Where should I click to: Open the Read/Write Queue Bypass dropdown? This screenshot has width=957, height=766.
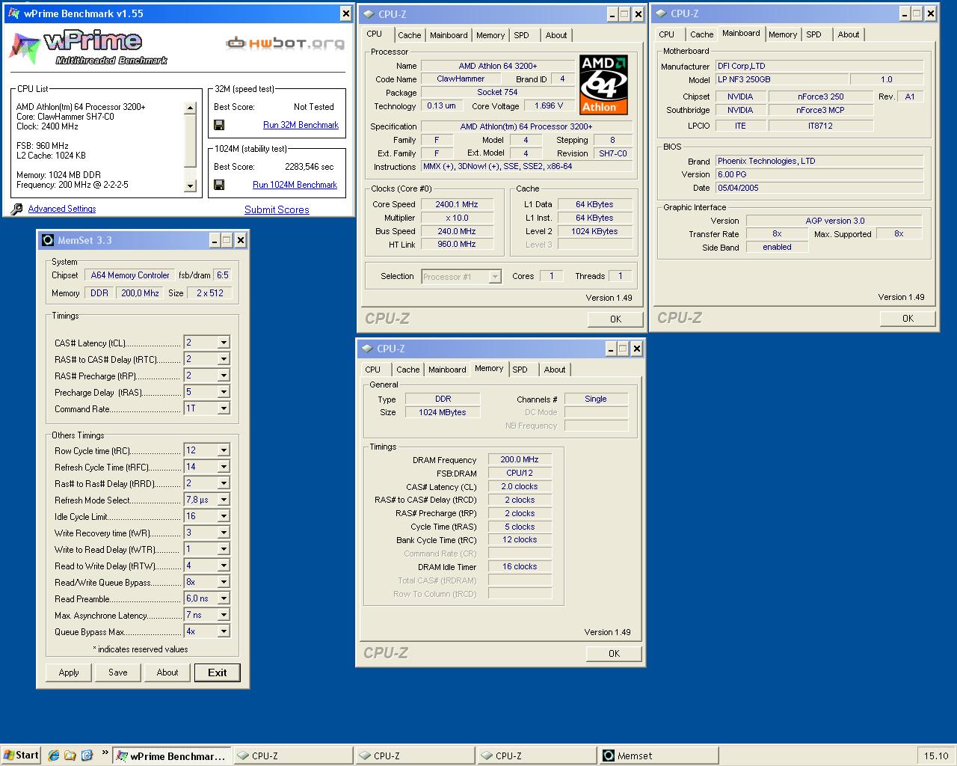click(223, 582)
